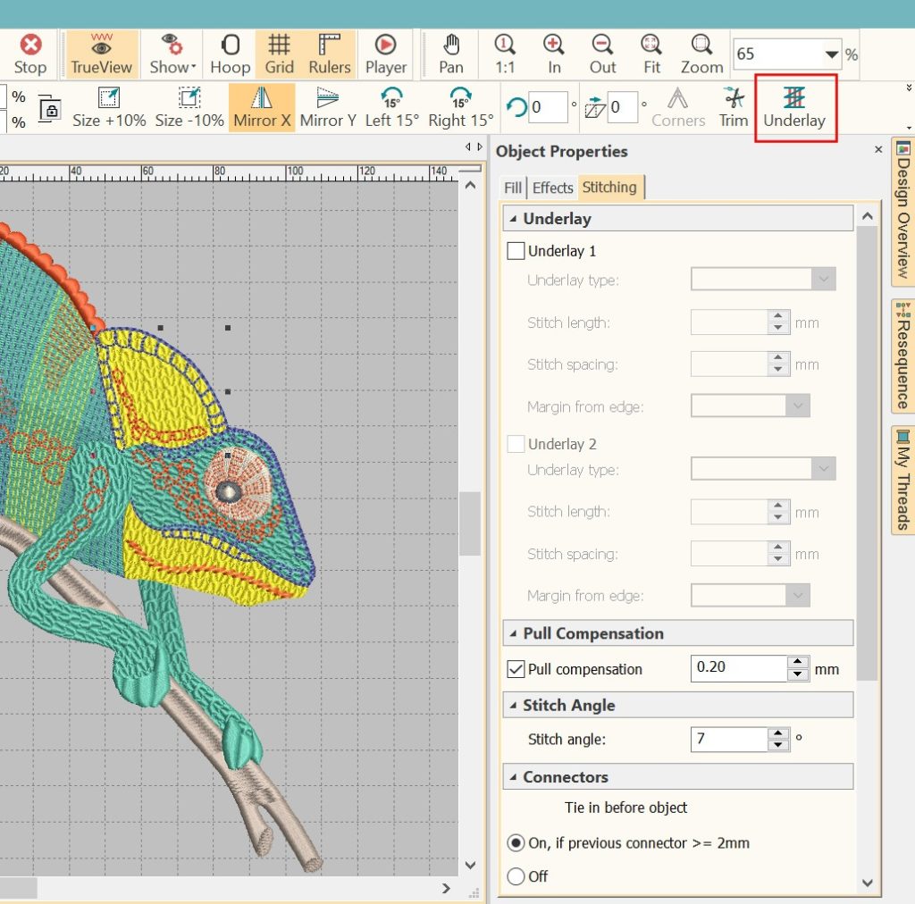Switch to the Effects tab
The image size is (915, 904).
coord(552,188)
